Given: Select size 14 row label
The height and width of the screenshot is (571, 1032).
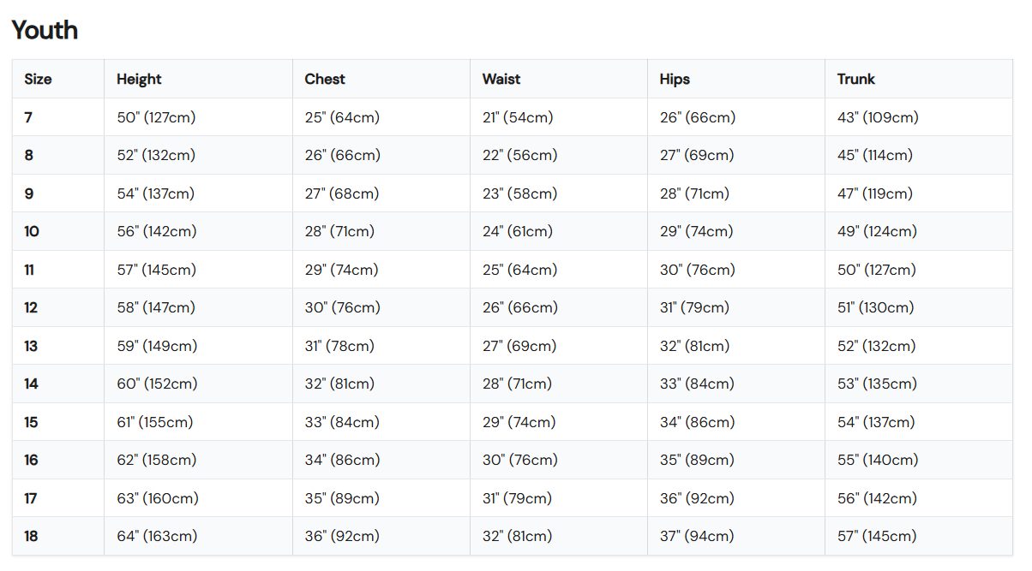Looking at the screenshot, I should pos(32,384).
